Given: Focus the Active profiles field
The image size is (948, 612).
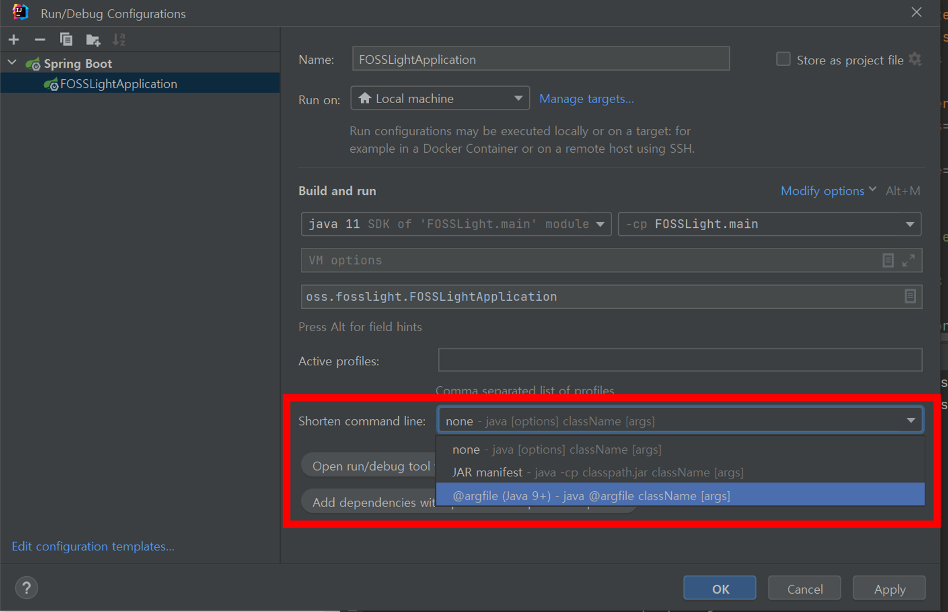Looking at the screenshot, I should pyautogui.click(x=680, y=360).
